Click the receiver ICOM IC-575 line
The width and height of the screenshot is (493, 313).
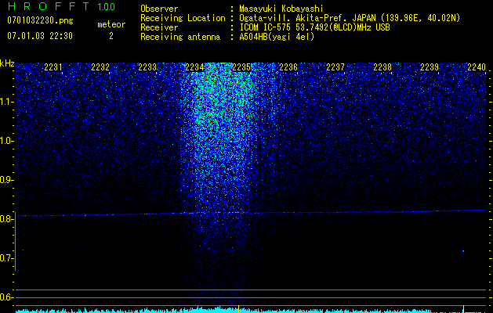pyautogui.click(x=314, y=27)
